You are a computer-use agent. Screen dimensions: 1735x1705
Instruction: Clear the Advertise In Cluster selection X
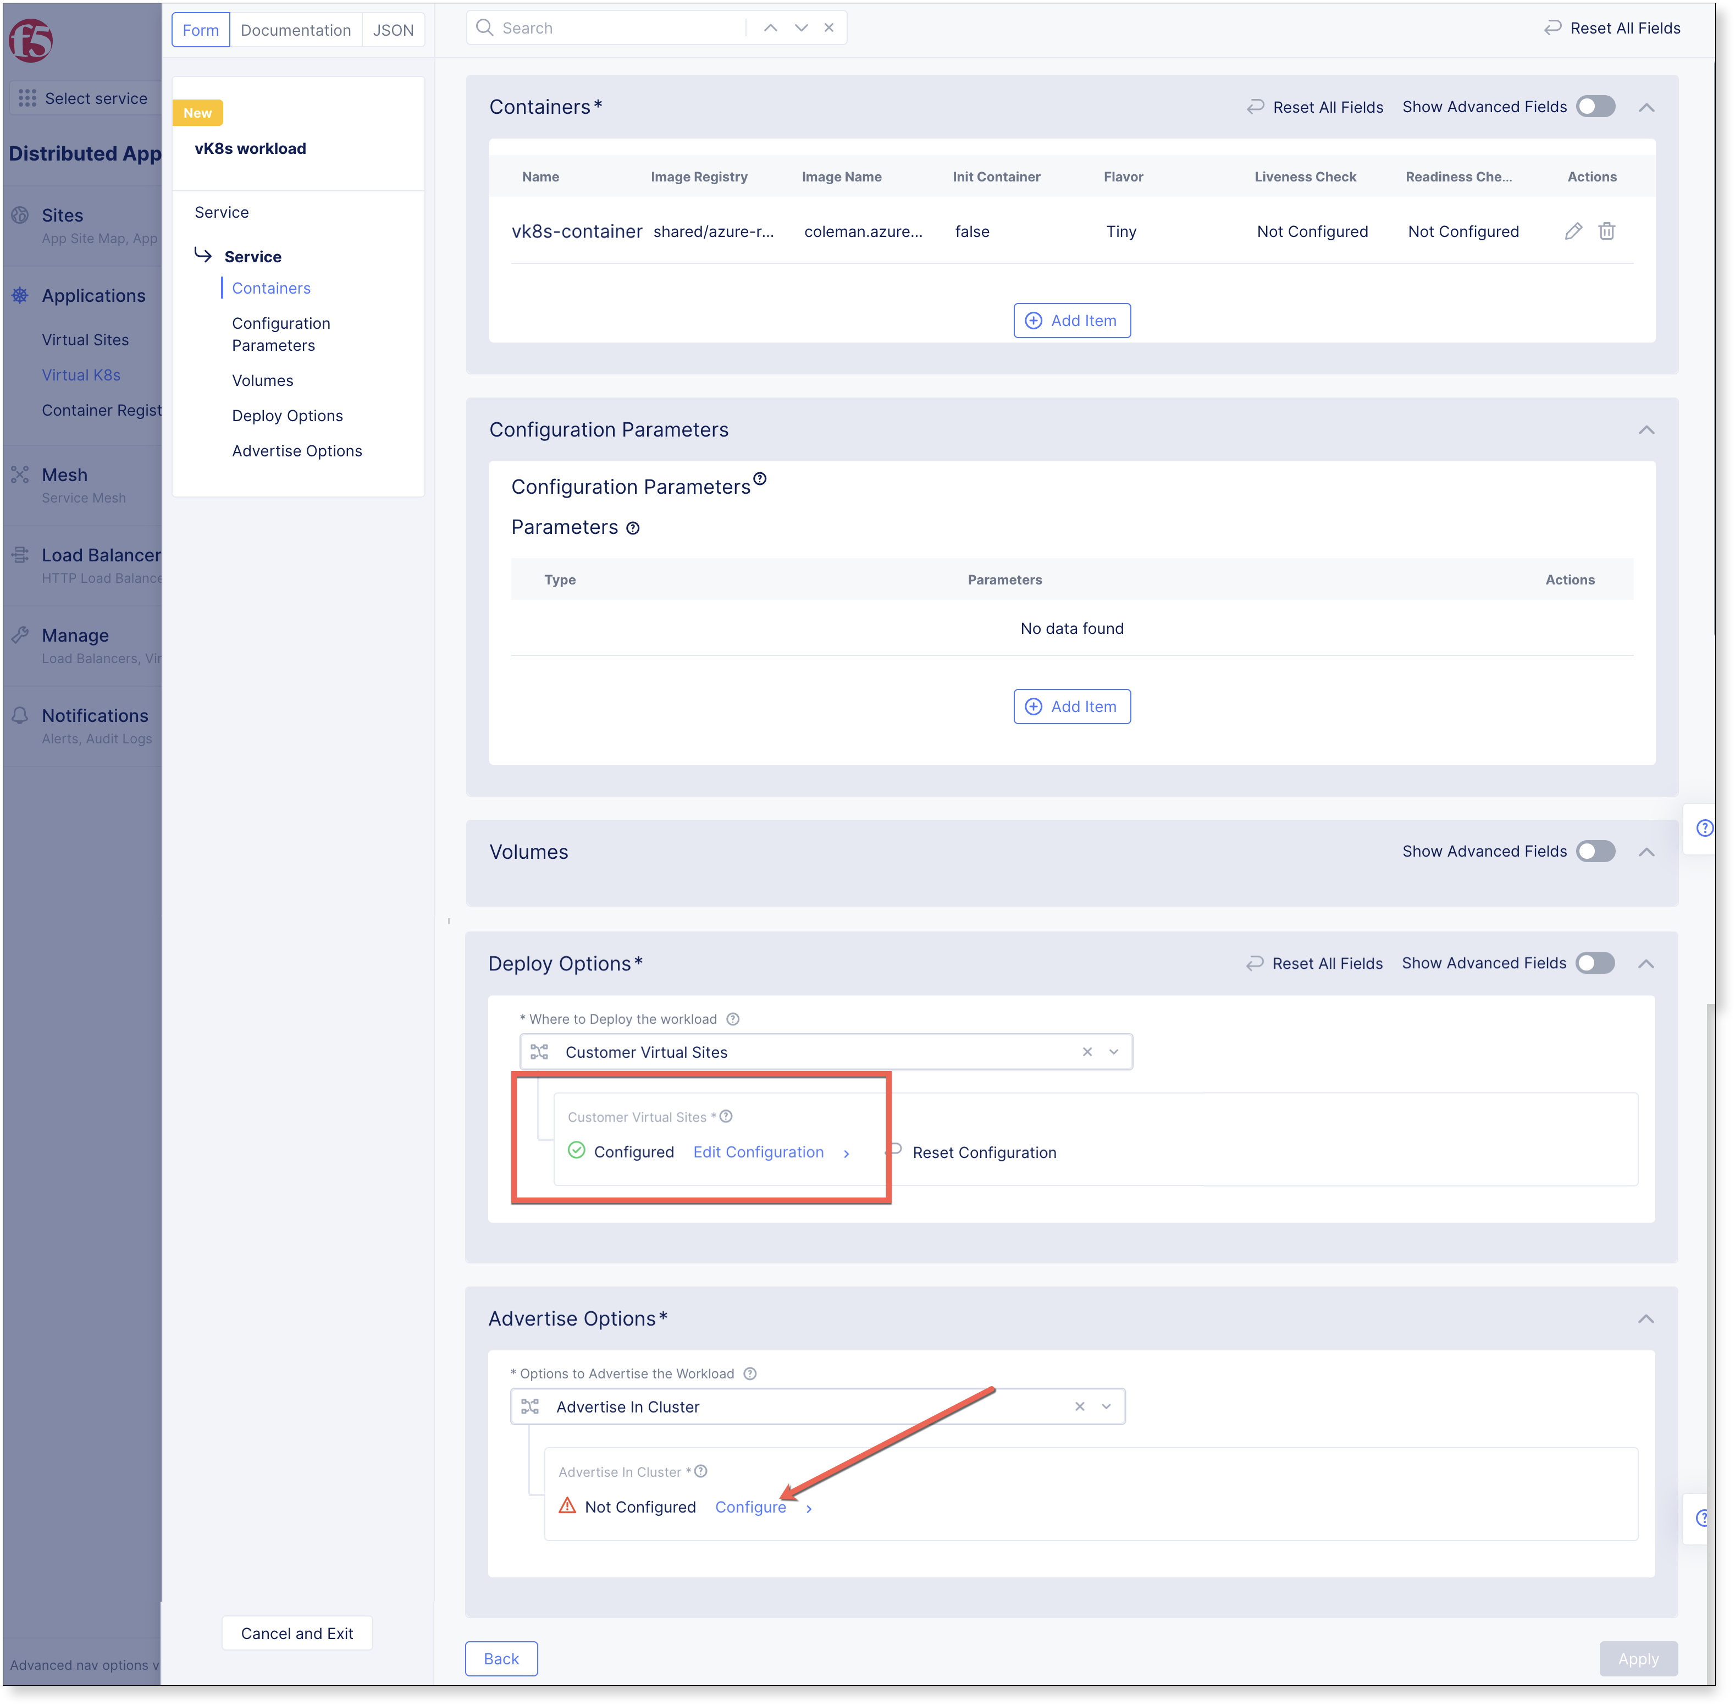(1080, 1407)
